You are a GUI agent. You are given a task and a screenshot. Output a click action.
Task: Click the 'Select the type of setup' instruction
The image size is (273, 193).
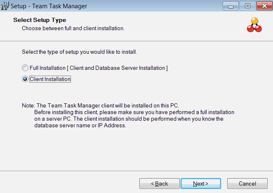[79, 52]
